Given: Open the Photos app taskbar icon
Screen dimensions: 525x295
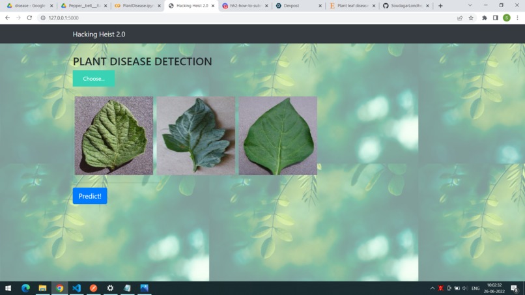Looking at the screenshot, I should click(x=145, y=288).
